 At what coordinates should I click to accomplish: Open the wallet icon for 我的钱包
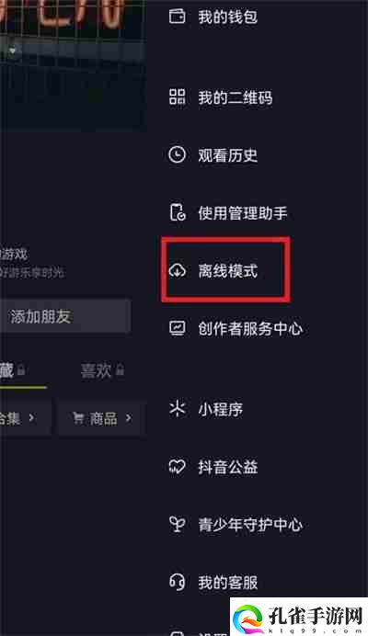[177, 17]
